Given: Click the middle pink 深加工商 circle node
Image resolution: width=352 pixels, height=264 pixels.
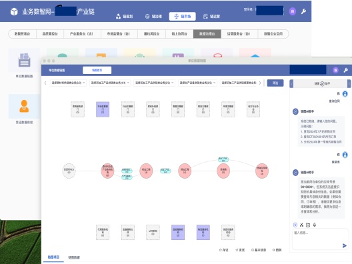Looking at the screenshot, I should pos(185,171).
